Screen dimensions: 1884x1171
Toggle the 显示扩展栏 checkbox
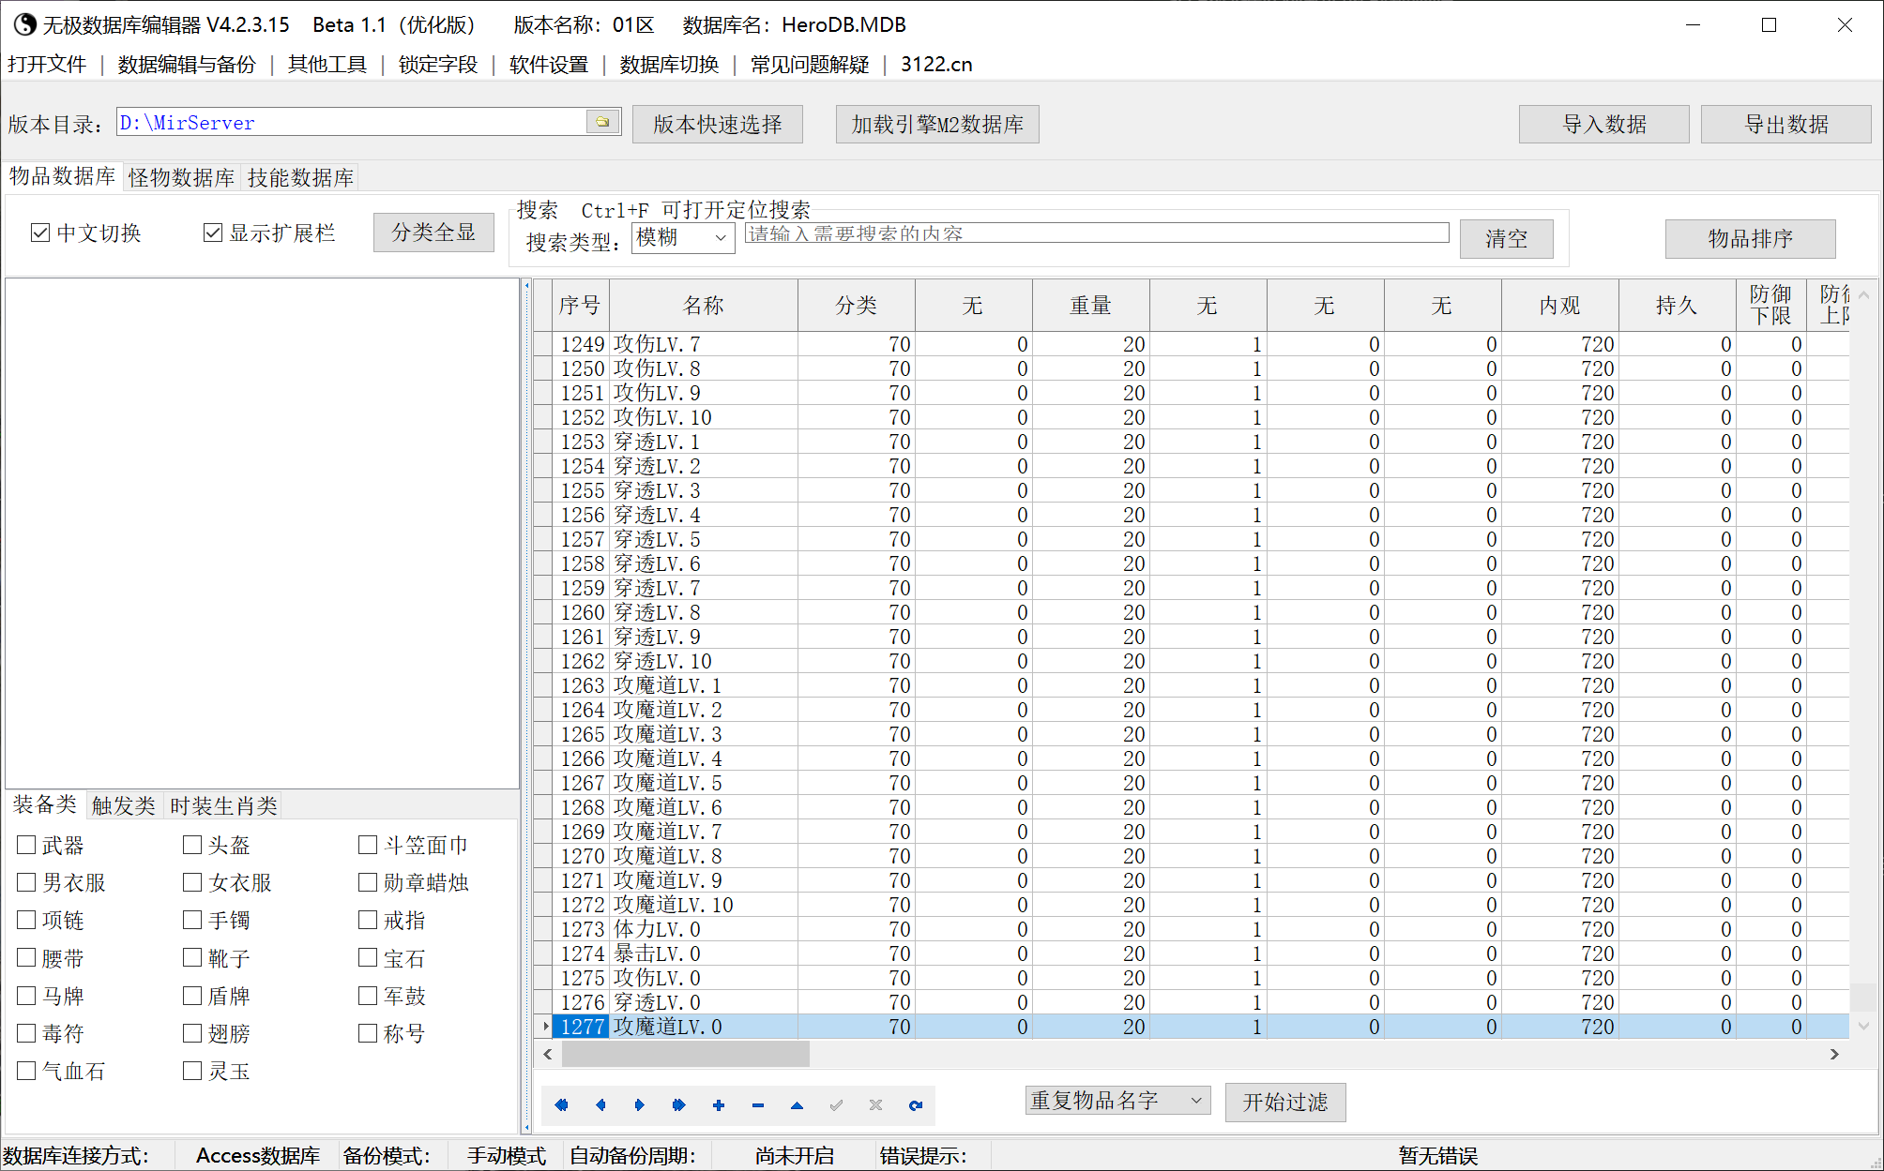213,233
